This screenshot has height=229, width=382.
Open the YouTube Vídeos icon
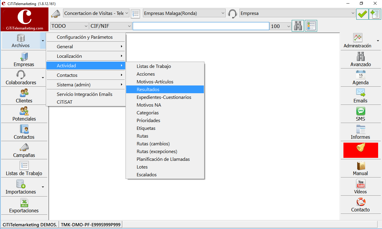pos(360,184)
